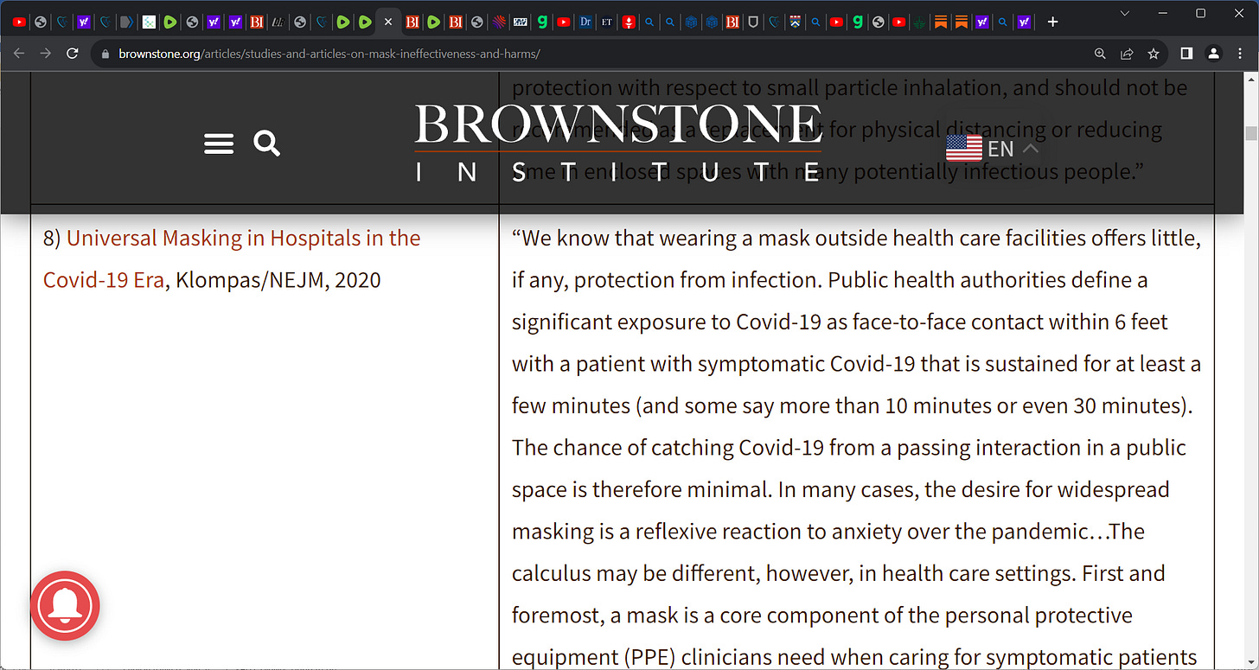Reload the page with the refresh icon
1259x670 pixels.
73,54
